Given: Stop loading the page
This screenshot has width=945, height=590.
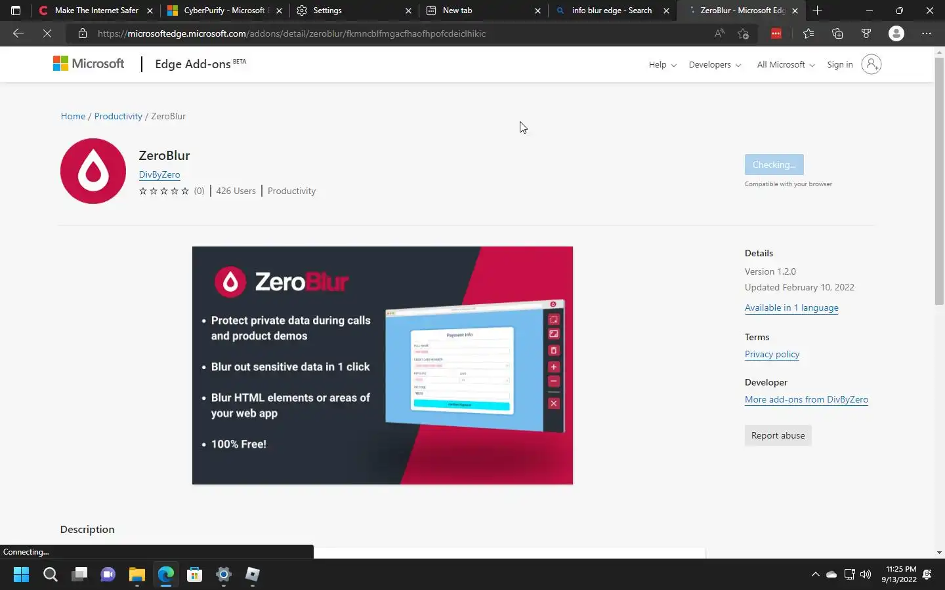Looking at the screenshot, I should click(x=47, y=33).
